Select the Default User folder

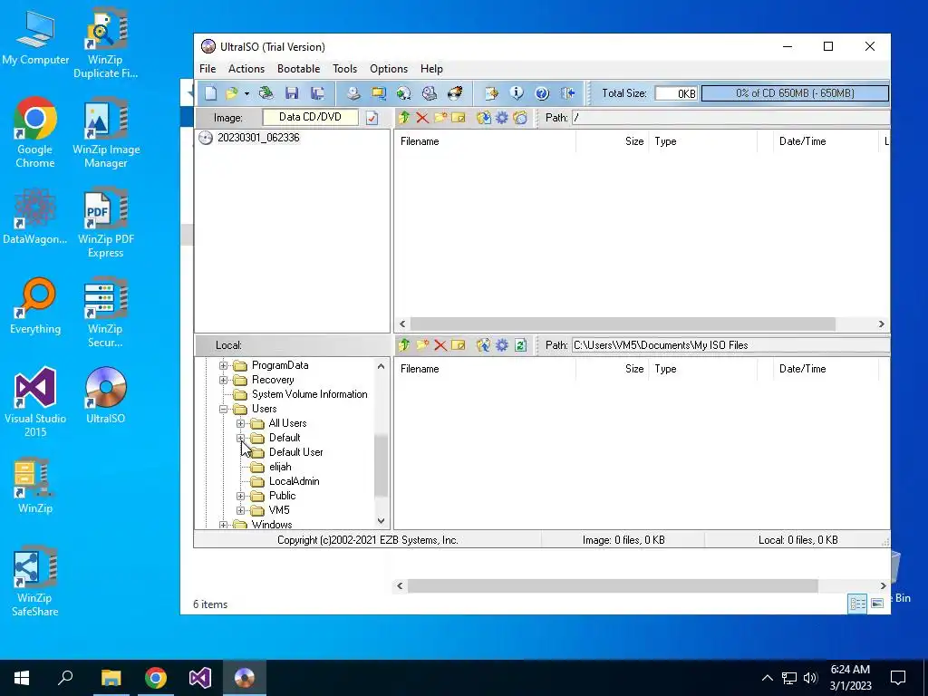tap(296, 452)
